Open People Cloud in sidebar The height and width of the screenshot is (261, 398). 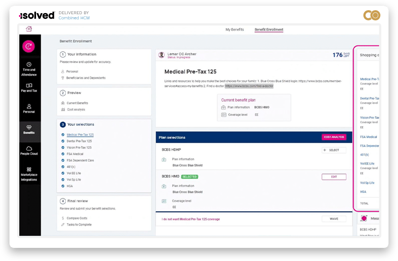pyautogui.click(x=29, y=151)
